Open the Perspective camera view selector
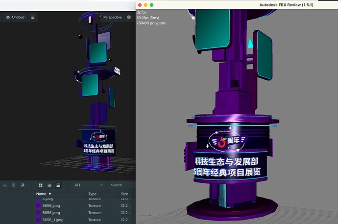This screenshot has width=338, height=224. pos(112,17)
